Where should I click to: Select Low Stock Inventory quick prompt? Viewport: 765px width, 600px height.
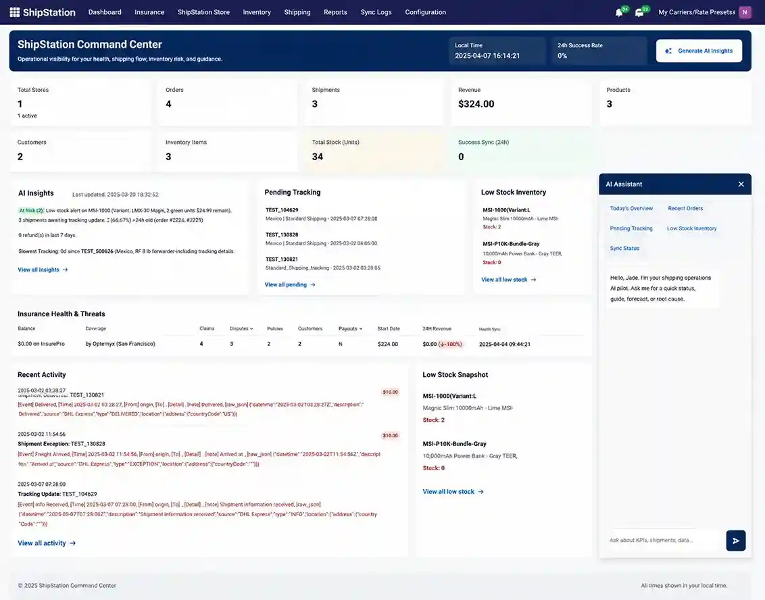point(691,228)
